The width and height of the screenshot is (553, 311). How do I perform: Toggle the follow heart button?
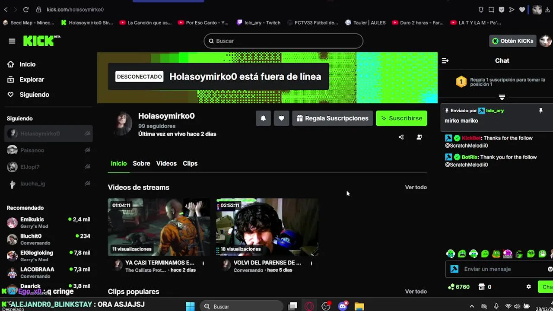[281, 118]
